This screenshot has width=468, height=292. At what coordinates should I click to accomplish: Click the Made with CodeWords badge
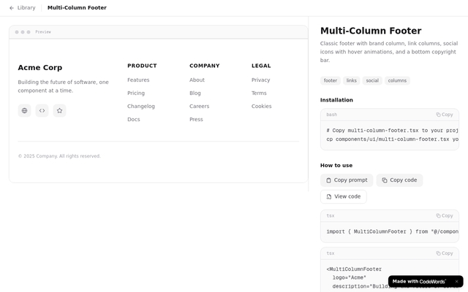tap(419, 281)
